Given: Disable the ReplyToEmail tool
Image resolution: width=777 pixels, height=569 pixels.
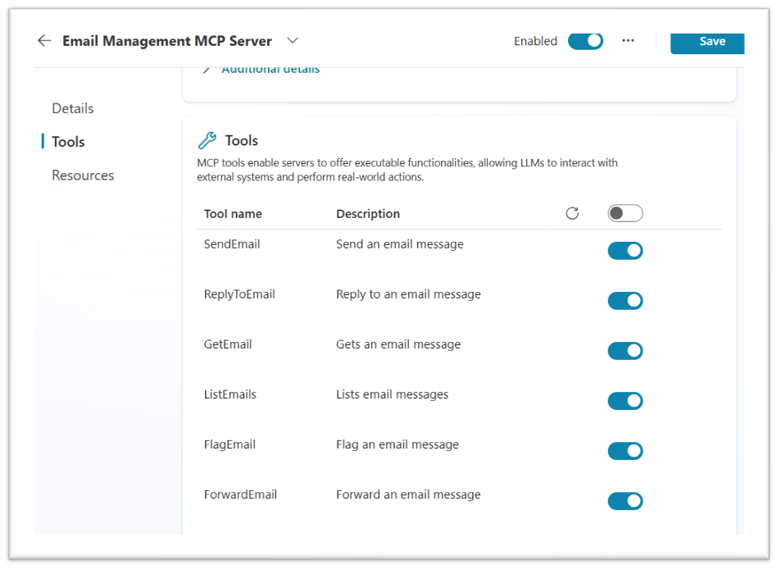Looking at the screenshot, I should point(625,301).
